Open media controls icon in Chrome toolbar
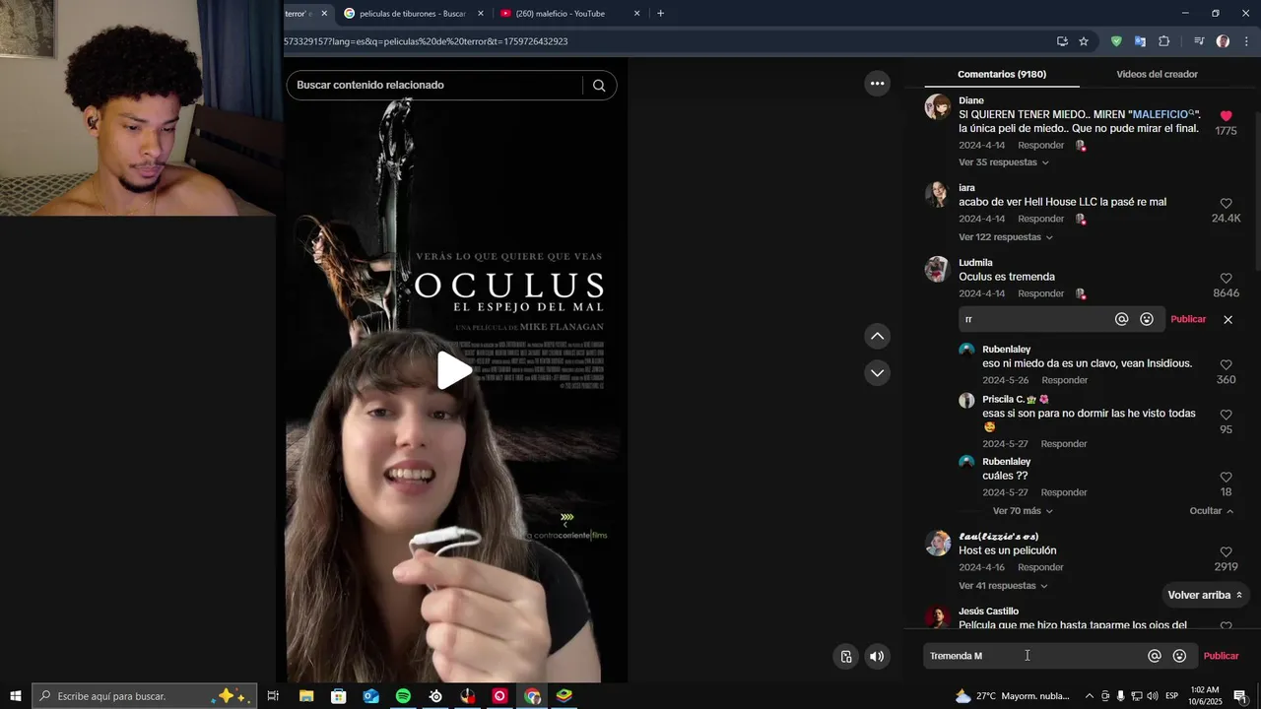Screen dimensions: 1261x709 [x=1199, y=41]
